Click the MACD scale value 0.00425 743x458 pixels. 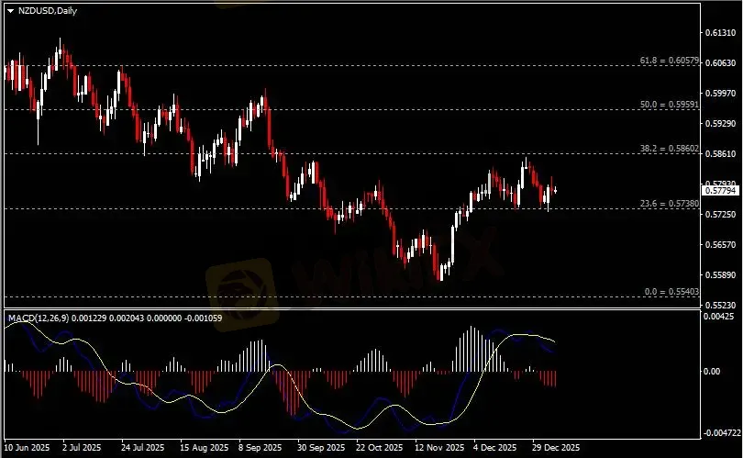click(x=719, y=317)
